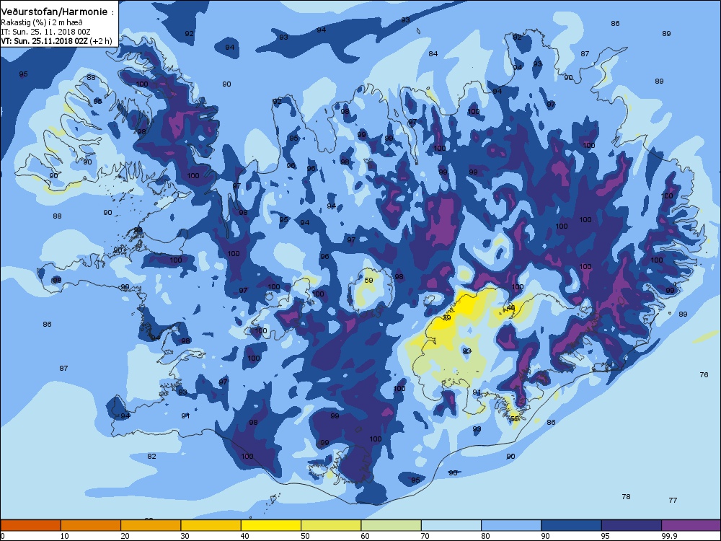721x541 pixels.
Task: Select the 30–40 golden legend swatch
Action: 211,525
